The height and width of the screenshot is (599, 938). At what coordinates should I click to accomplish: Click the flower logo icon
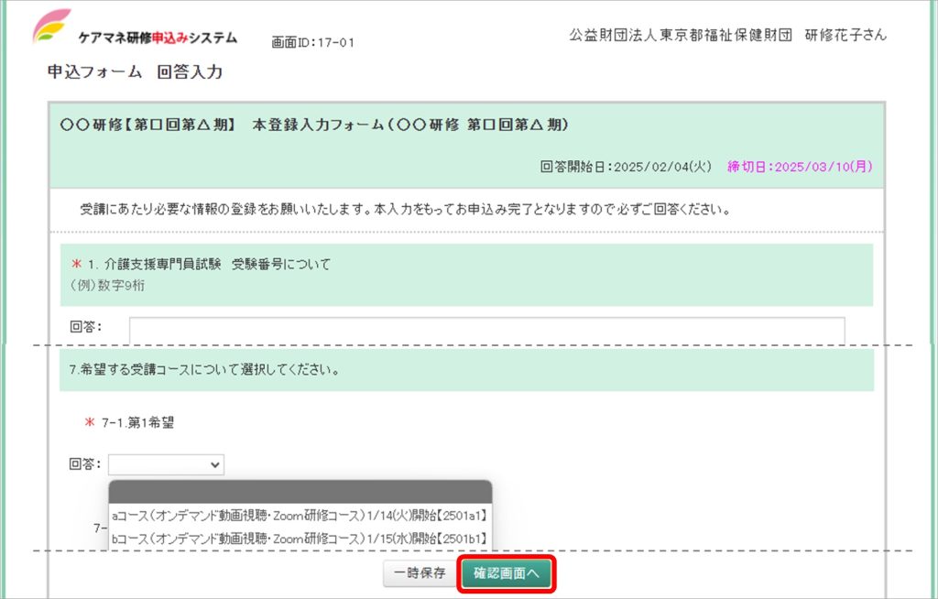[51, 27]
